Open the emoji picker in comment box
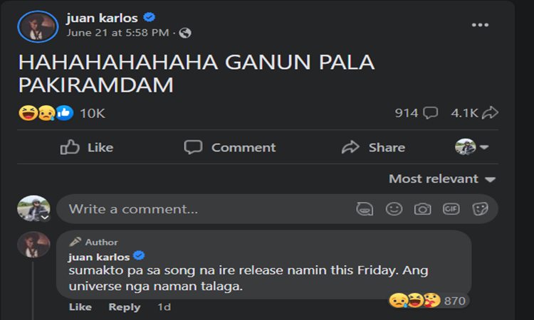Screen dimensions: 534x320 click(x=394, y=209)
